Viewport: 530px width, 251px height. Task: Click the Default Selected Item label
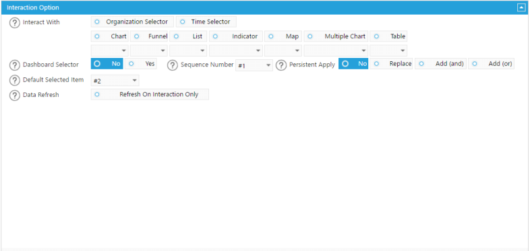pyautogui.click(x=53, y=80)
